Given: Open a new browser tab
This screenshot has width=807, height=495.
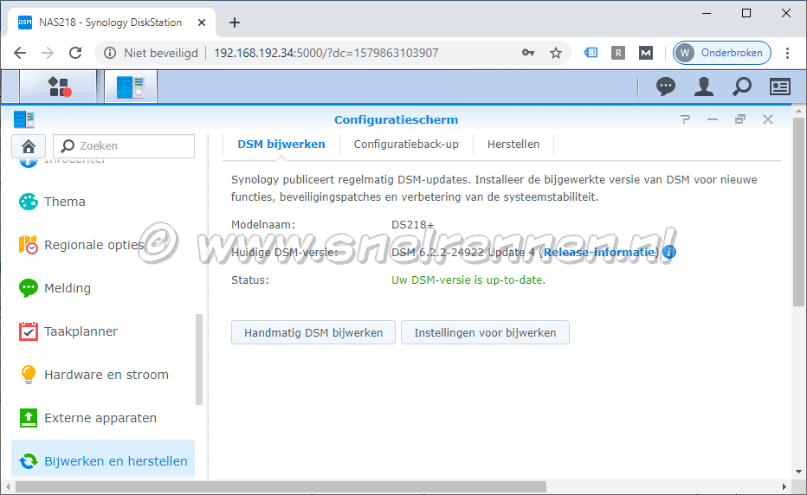Looking at the screenshot, I should click(x=235, y=22).
